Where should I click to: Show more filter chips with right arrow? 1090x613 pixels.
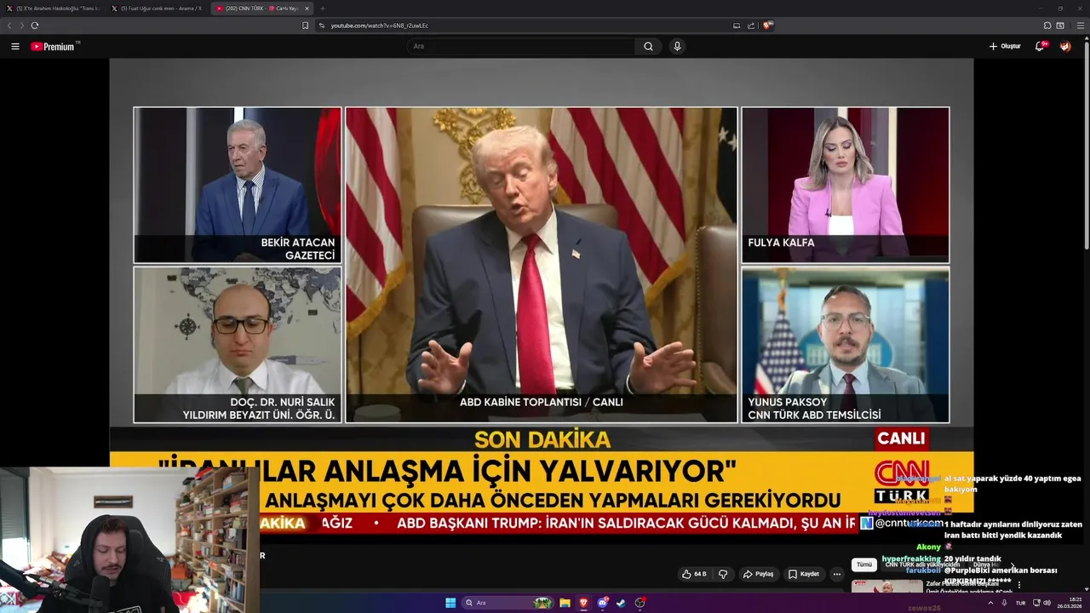coord(1012,564)
